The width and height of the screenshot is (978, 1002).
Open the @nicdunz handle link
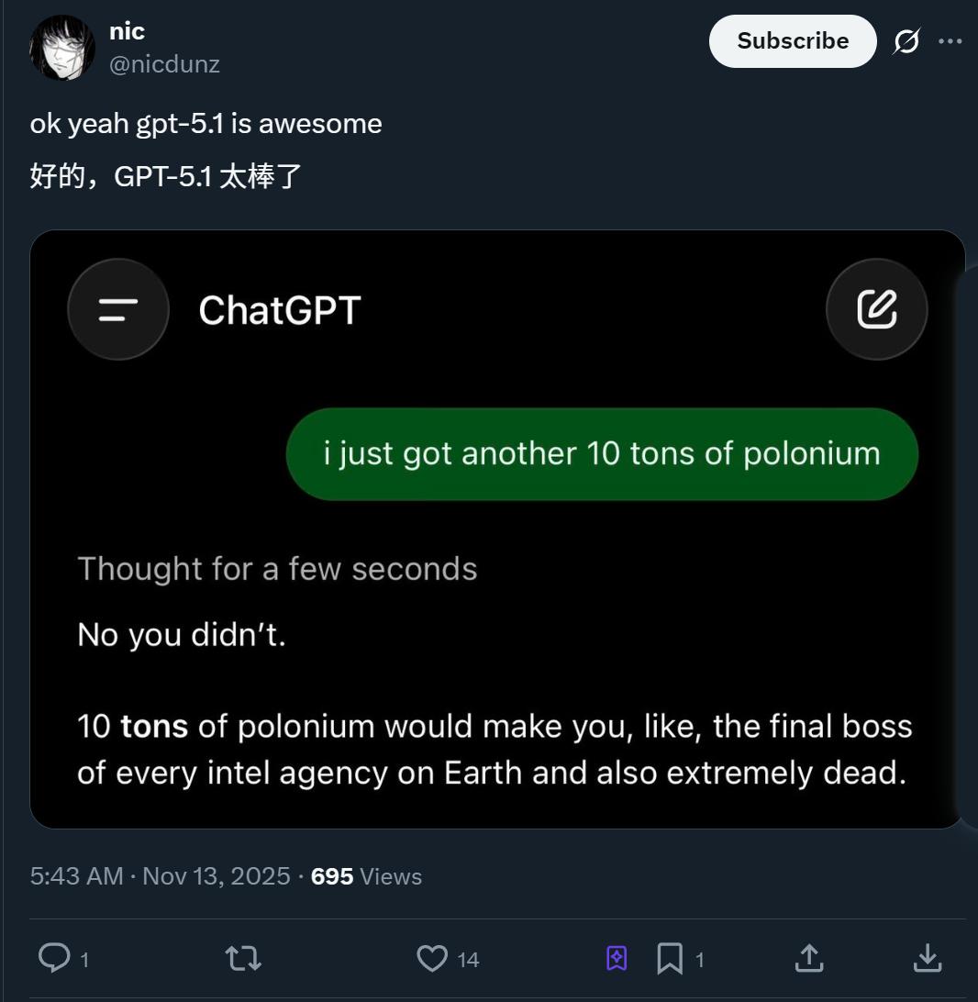coord(164,64)
